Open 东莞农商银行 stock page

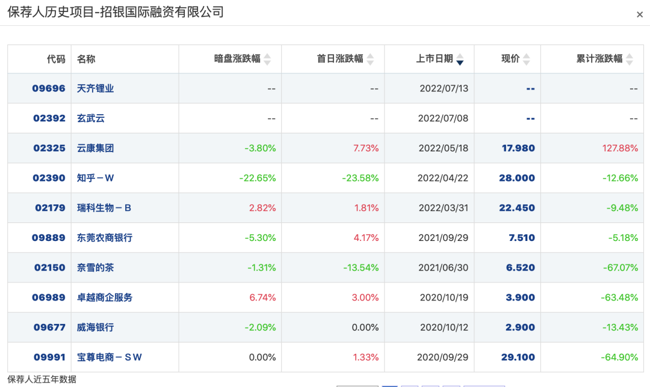105,237
